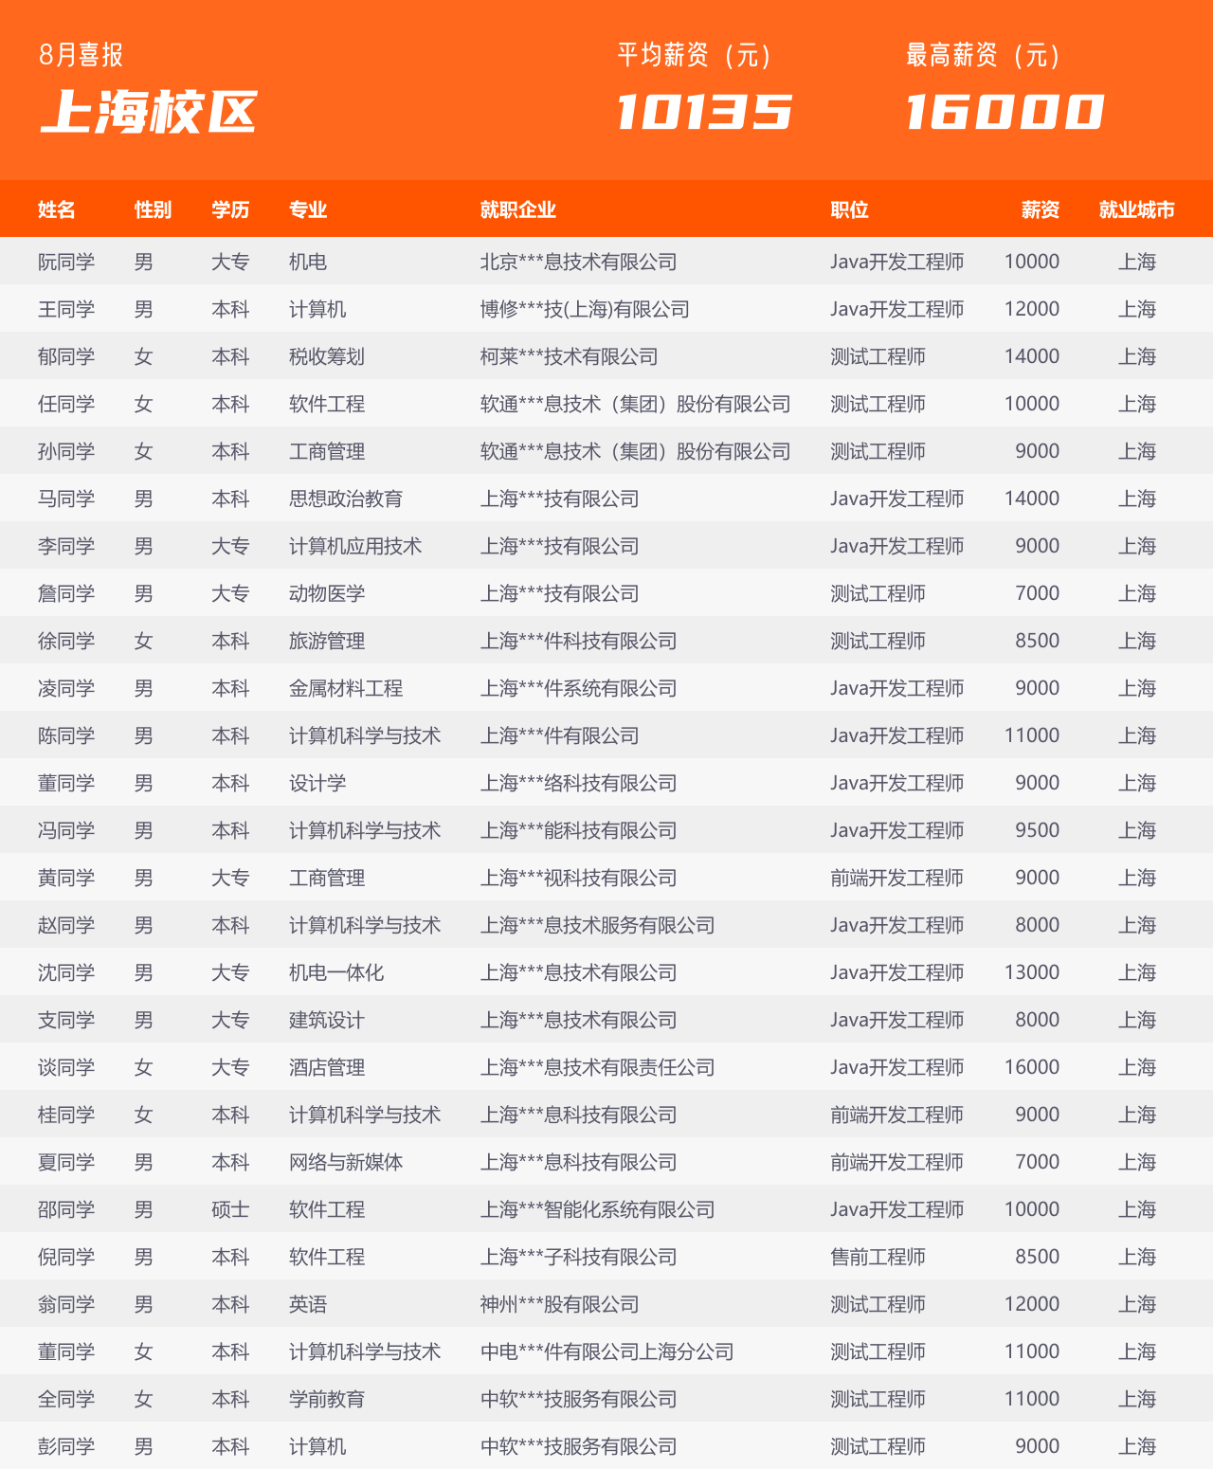
Task: Select the 上海校区 title text
Action: (149, 112)
